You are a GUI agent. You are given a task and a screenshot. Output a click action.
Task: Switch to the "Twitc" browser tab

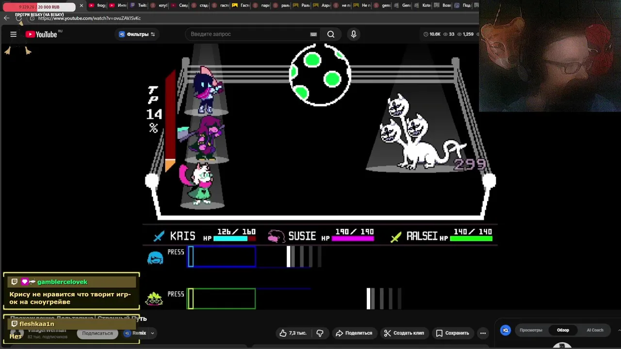[x=138, y=5]
